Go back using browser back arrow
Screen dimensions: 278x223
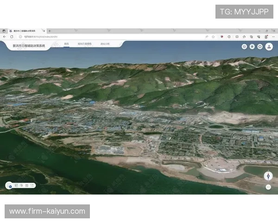pos(5,36)
